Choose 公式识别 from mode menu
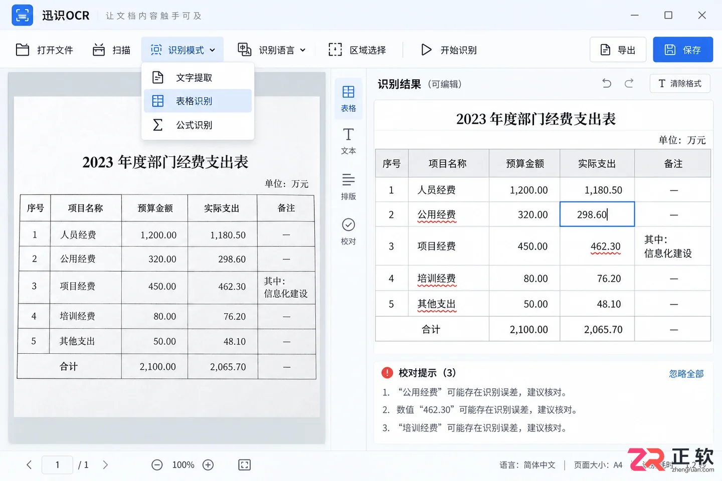Screen dimensions: 722x481 tap(198, 125)
